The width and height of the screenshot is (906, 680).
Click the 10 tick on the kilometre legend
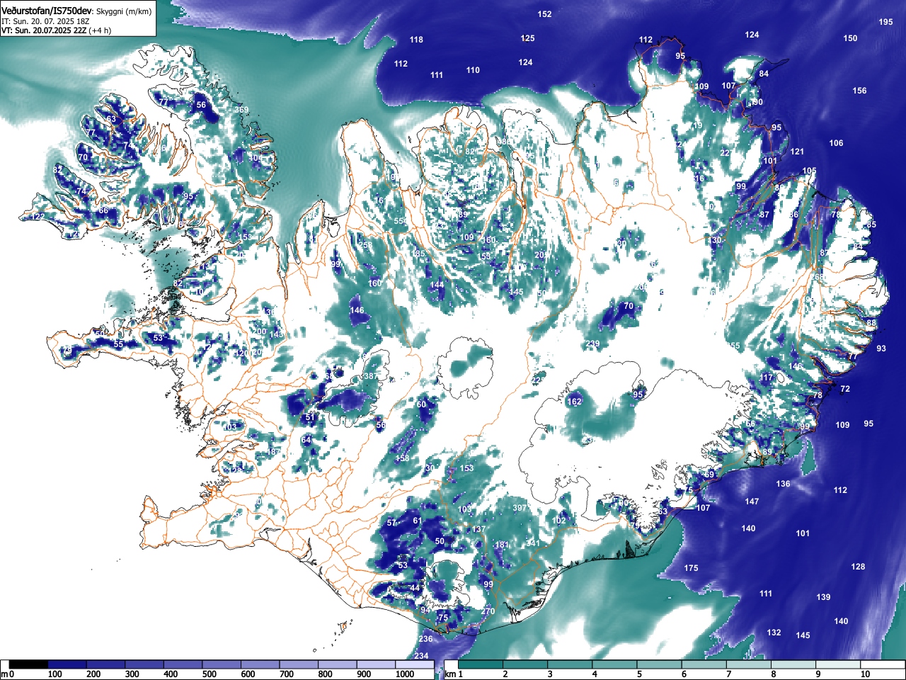coord(865,674)
